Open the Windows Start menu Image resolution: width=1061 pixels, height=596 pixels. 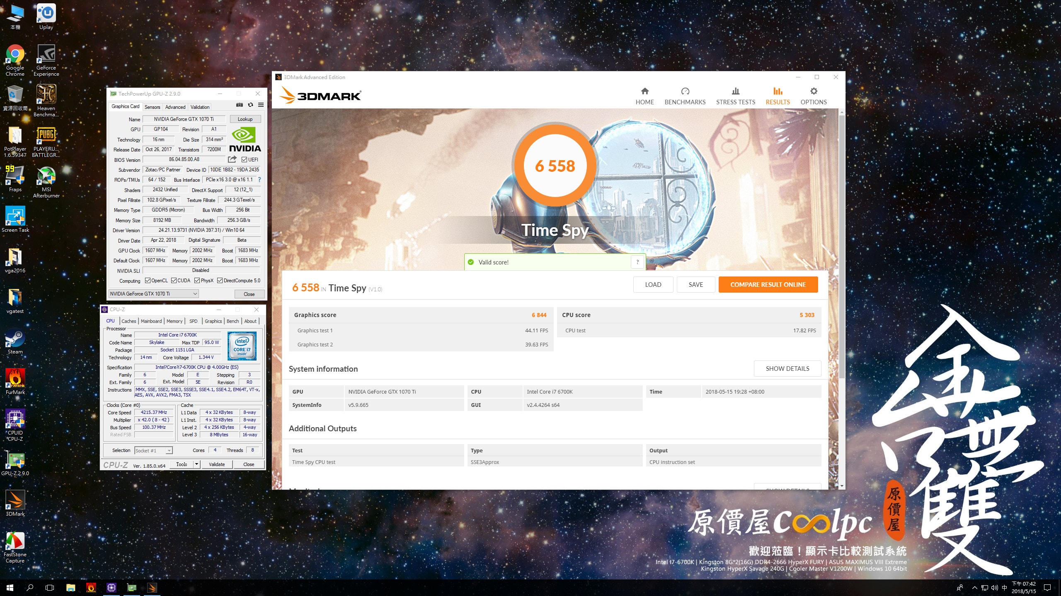point(10,588)
